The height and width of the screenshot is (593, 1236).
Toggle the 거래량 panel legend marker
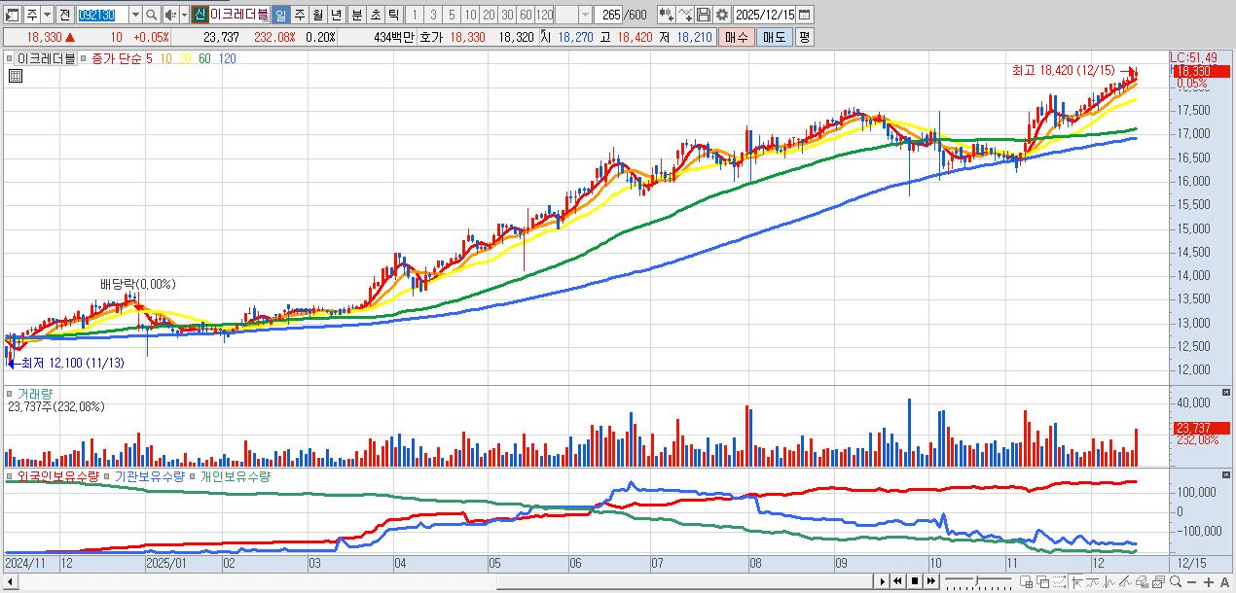pos(11,394)
